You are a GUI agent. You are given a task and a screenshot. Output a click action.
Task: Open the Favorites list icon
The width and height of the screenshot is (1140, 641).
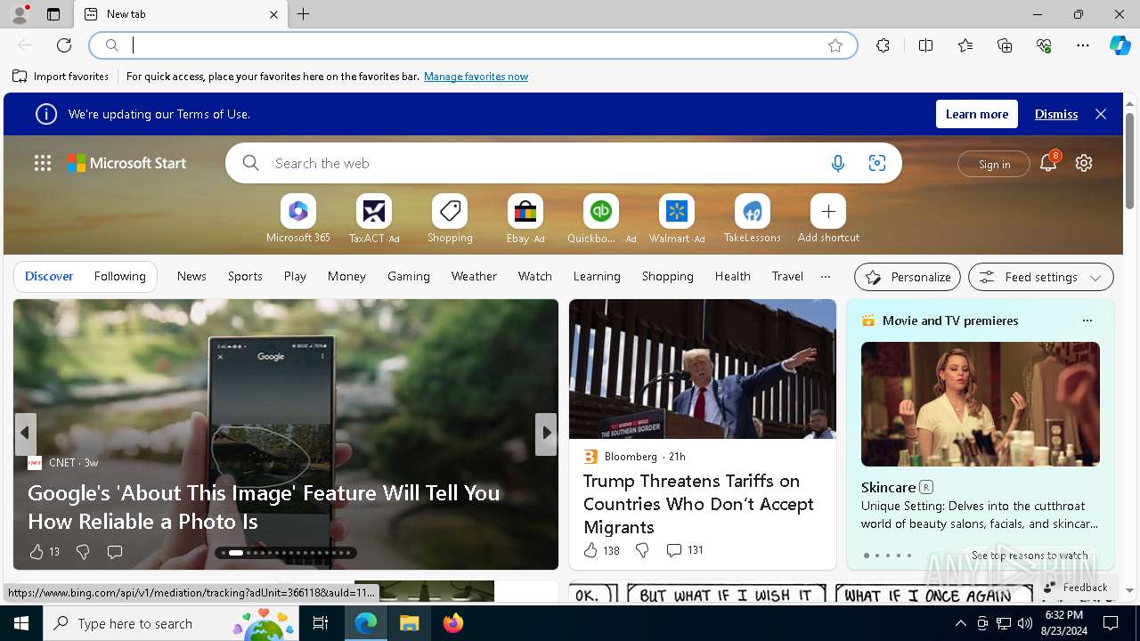coord(965,45)
